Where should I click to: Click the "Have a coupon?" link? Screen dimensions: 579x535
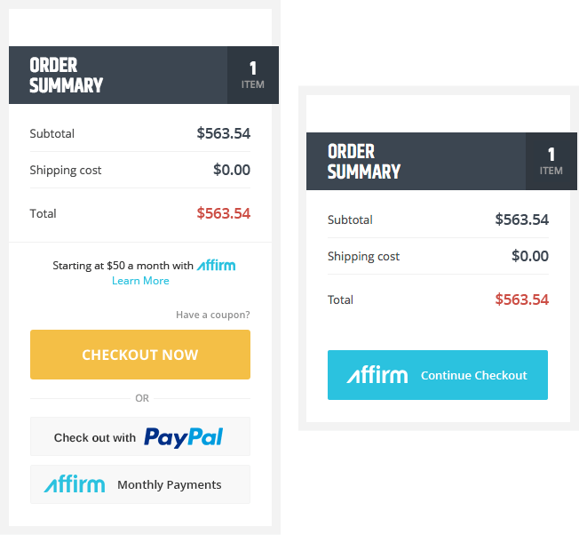(x=212, y=315)
